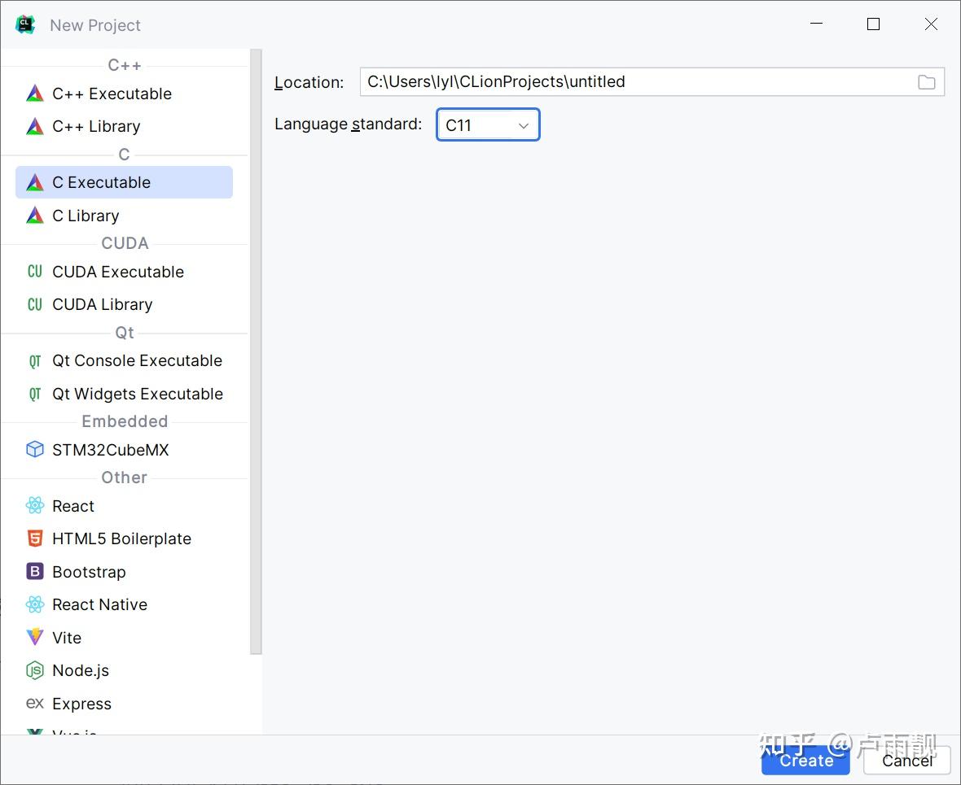
Task: Click the Location path text field
Action: (635, 82)
